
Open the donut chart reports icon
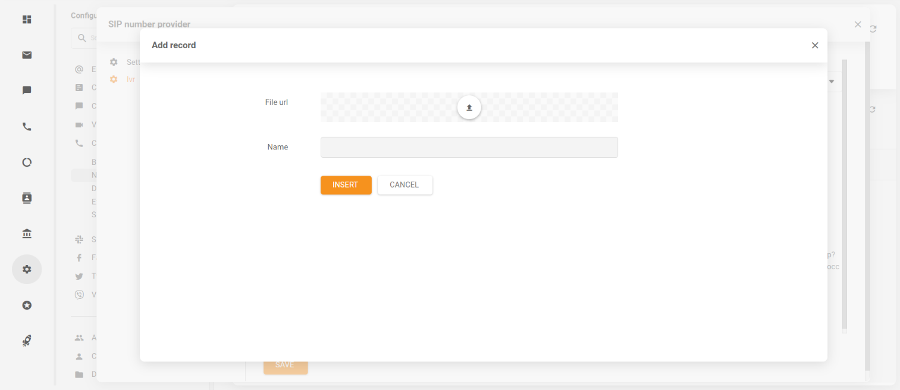click(27, 163)
